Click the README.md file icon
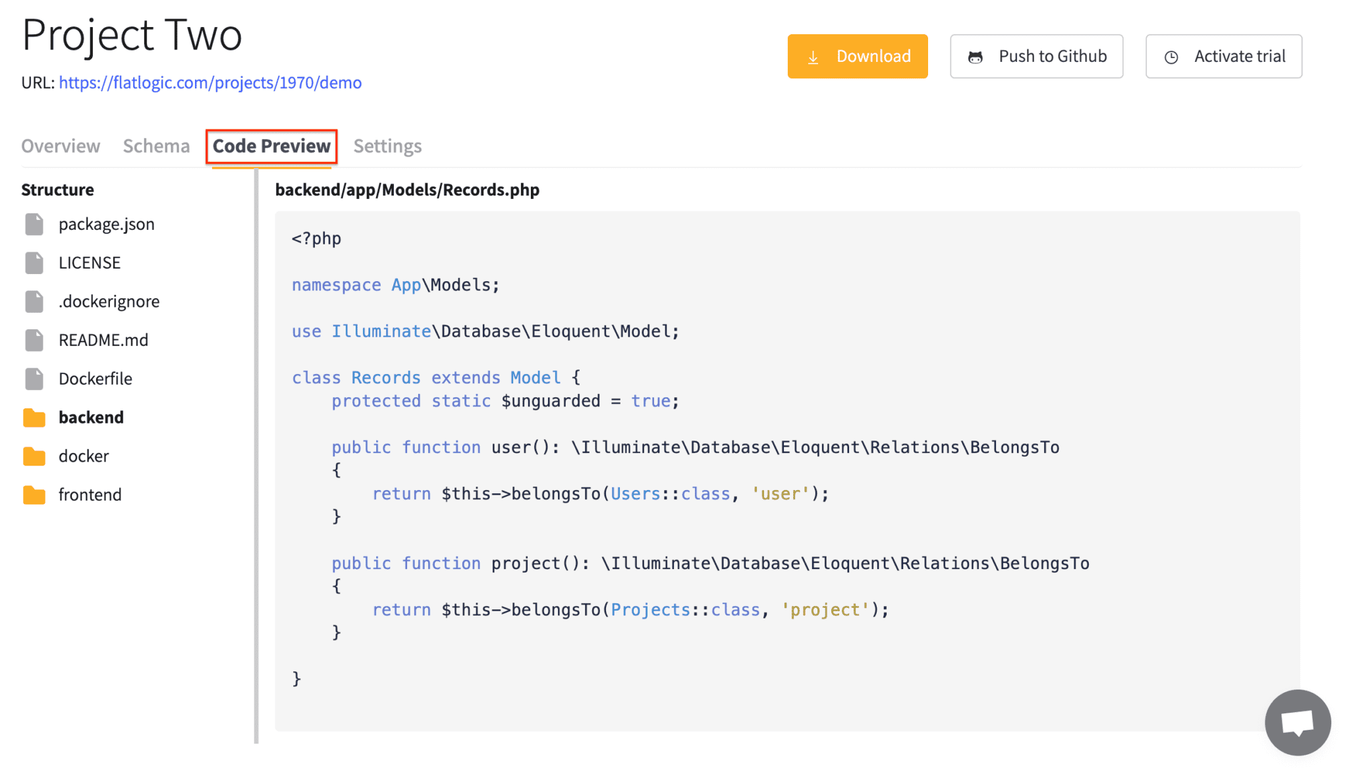This screenshot has height=768, width=1349. coord(34,341)
